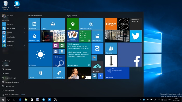The height and width of the screenshot is (102, 182).
Task: Launch the Twitter tile
Action: (136, 36)
